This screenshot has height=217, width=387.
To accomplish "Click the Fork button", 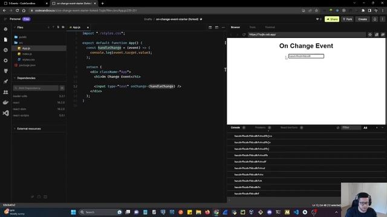I will (x=347, y=19).
